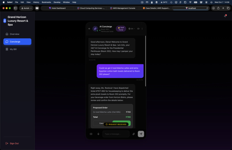Open the Safari share menu

pyautogui.click(x=218, y=8)
